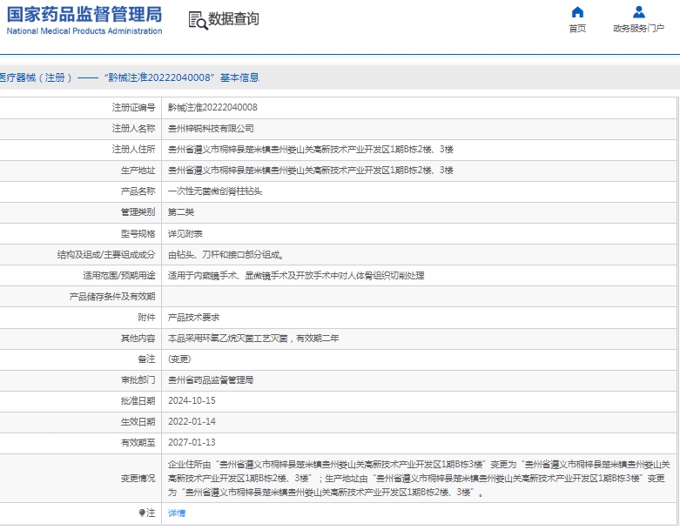Click the 数据查询 magnifier document icon

(x=198, y=20)
